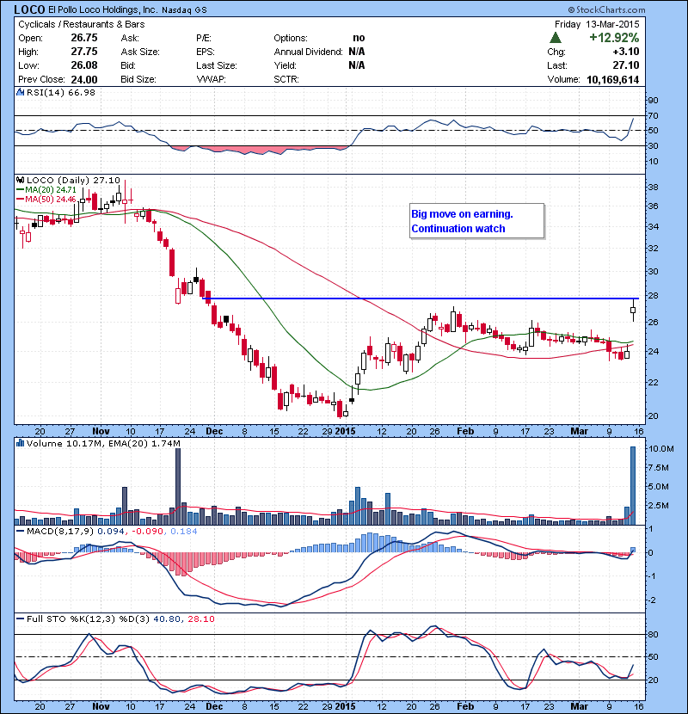688x714 pixels.
Task: Click the Low value 26.08
Action: [84, 65]
